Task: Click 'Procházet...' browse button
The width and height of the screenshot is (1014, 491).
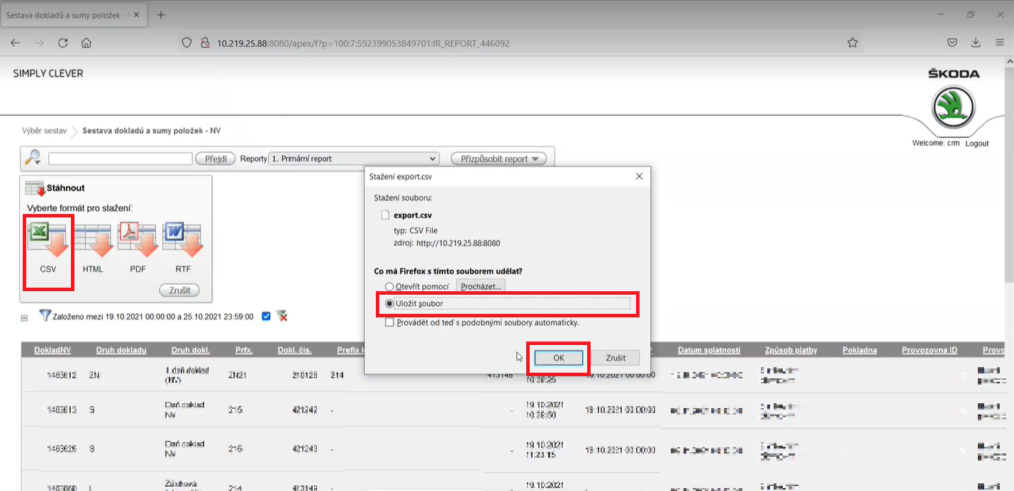Action: (x=481, y=286)
